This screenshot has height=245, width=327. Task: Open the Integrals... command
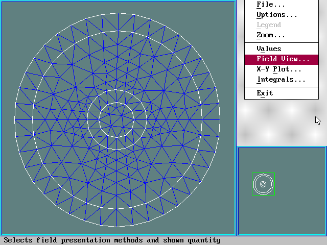[x=281, y=80]
